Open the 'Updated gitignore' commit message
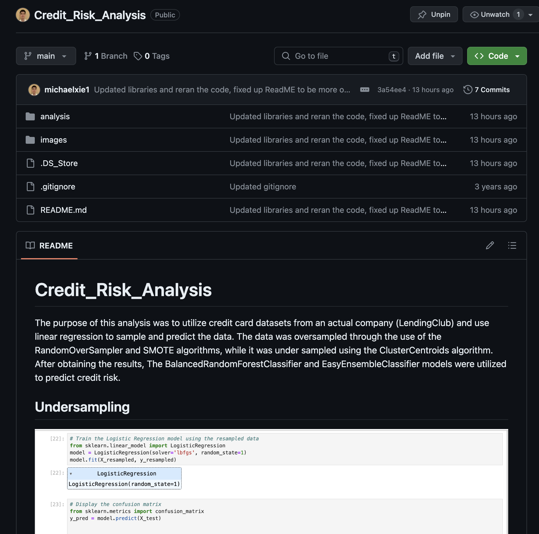The height and width of the screenshot is (534, 539). pos(263,187)
